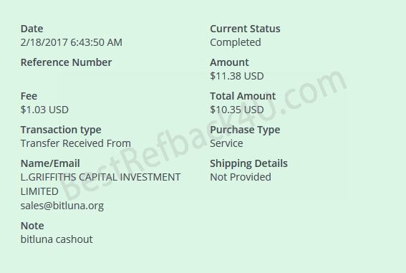Click the Reference Number label
Viewport: 406px width, 273px height.
click(x=66, y=62)
